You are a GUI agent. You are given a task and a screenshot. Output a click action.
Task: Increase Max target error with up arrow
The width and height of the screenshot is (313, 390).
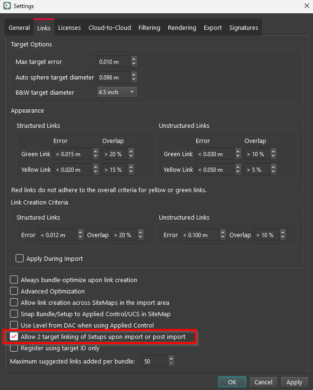(x=134, y=59)
